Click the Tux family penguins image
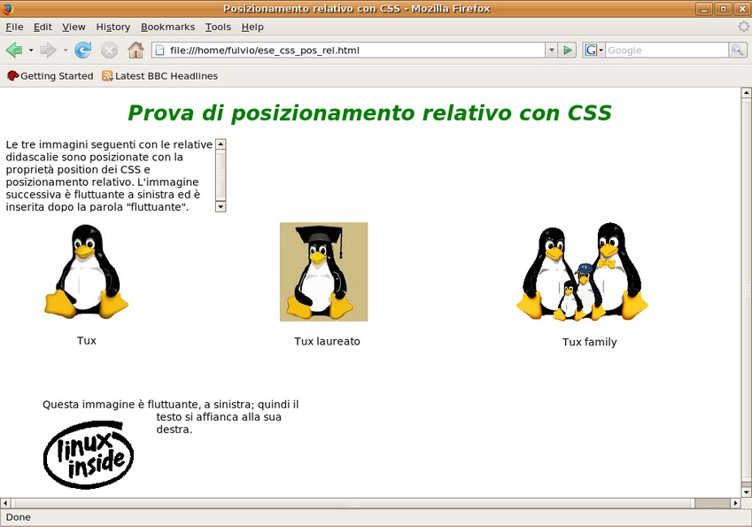The image size is (752, 527). click(582, 271)
